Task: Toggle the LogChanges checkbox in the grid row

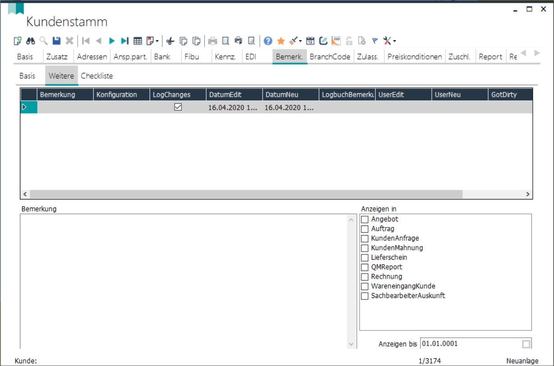Action: click(178, 107)
